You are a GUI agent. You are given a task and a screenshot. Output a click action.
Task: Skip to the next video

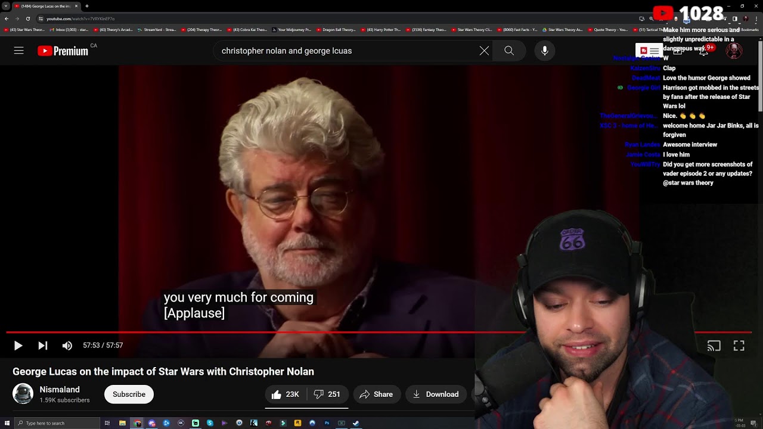click(42, 346)
